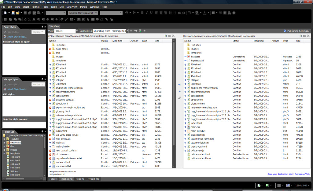Click the pointer arrow tool in second toolbar
This screenshot has width=313, height=191.
(x=88, y=19)
